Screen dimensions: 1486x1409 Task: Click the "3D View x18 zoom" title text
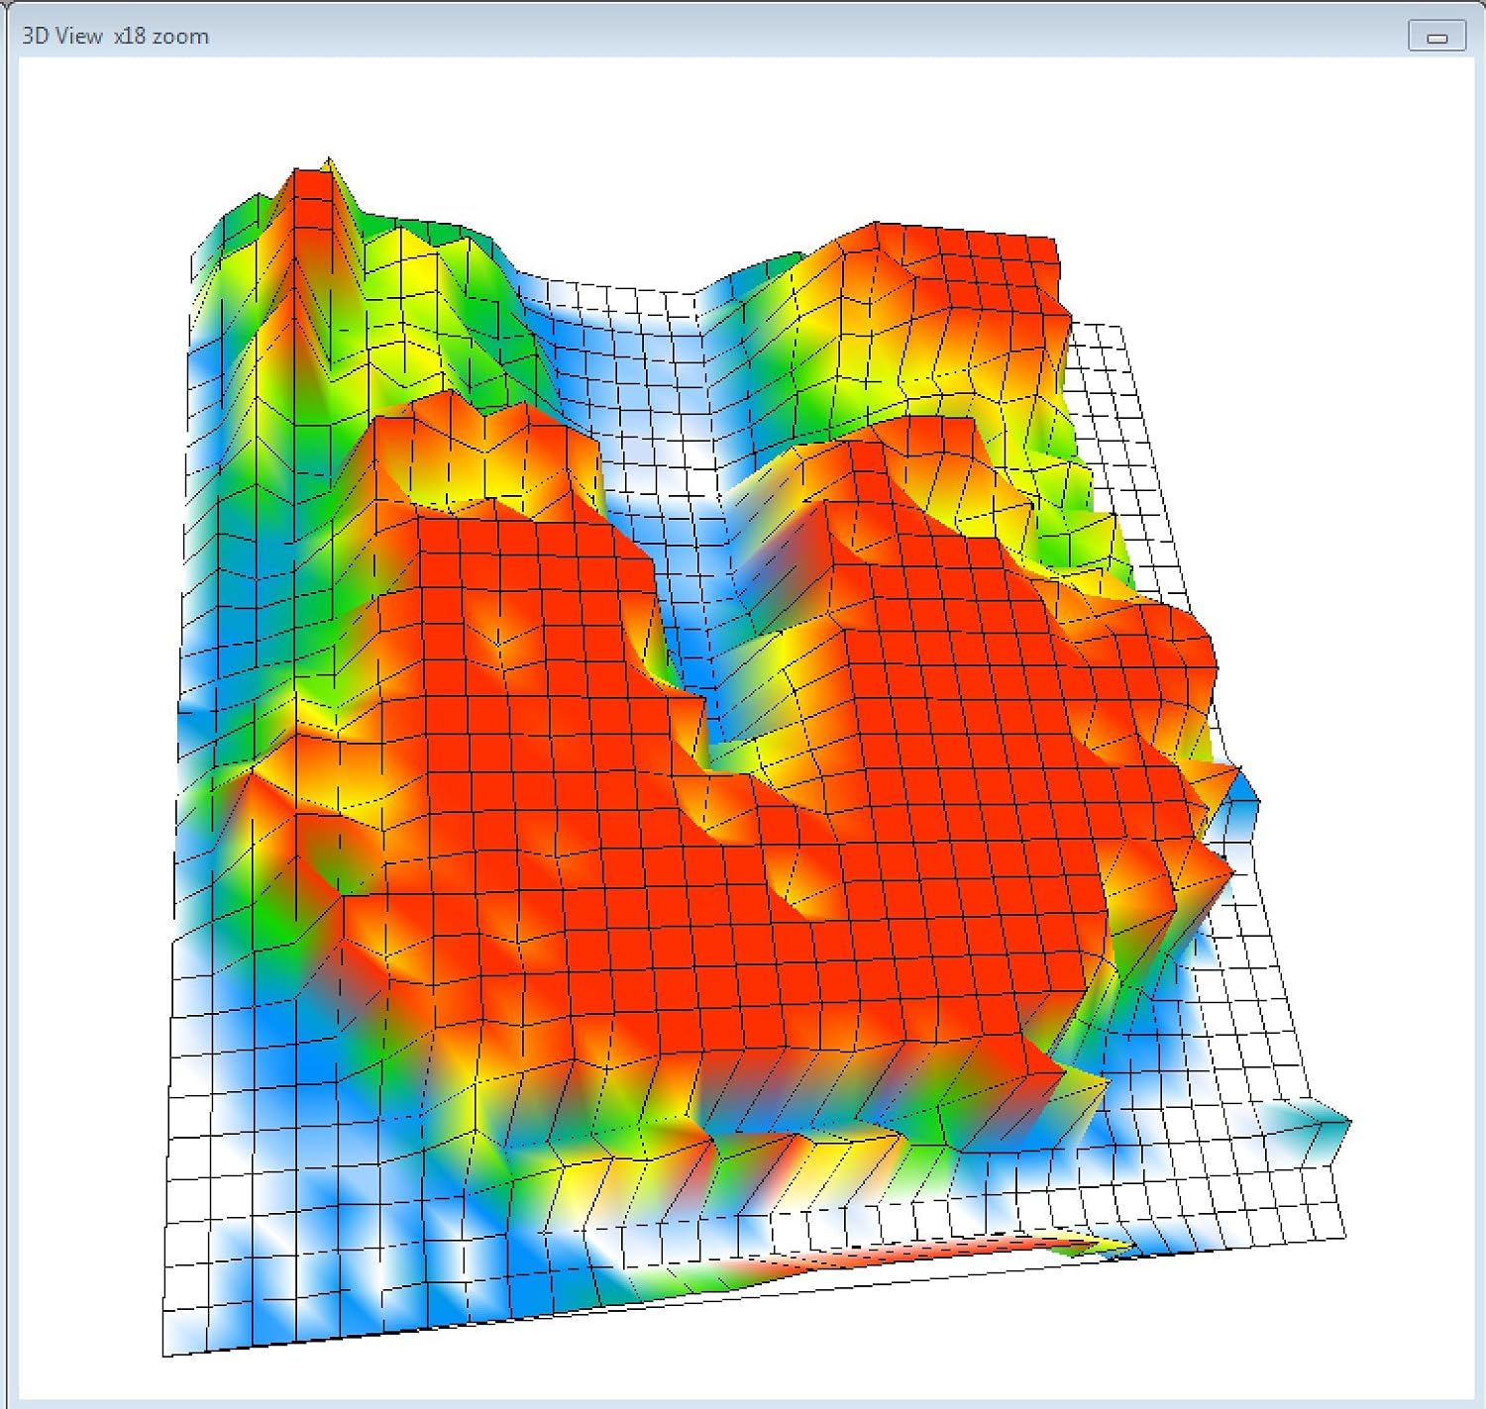115,37
